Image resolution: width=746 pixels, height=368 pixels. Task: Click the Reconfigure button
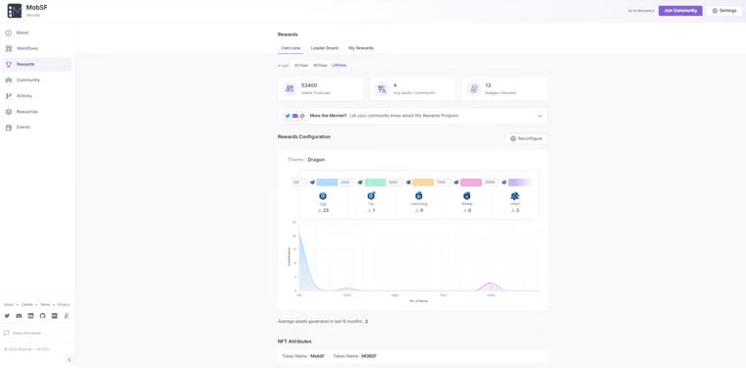coord(526,138)
